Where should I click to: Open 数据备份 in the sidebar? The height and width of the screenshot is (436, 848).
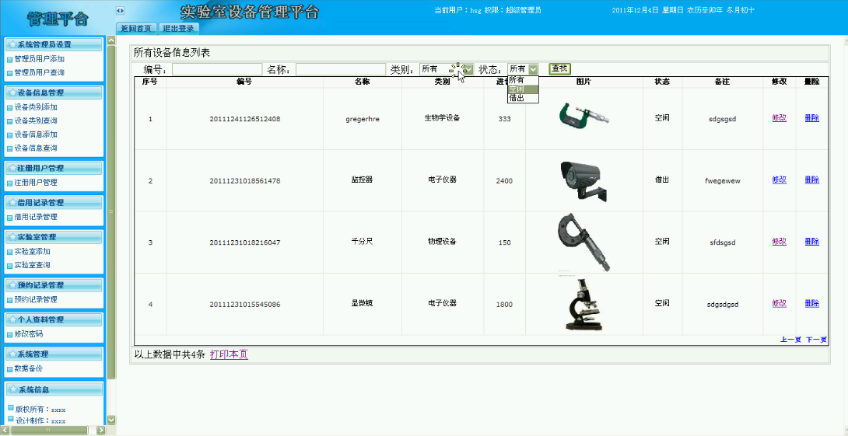pyautogui.click(x=29, y=368)
